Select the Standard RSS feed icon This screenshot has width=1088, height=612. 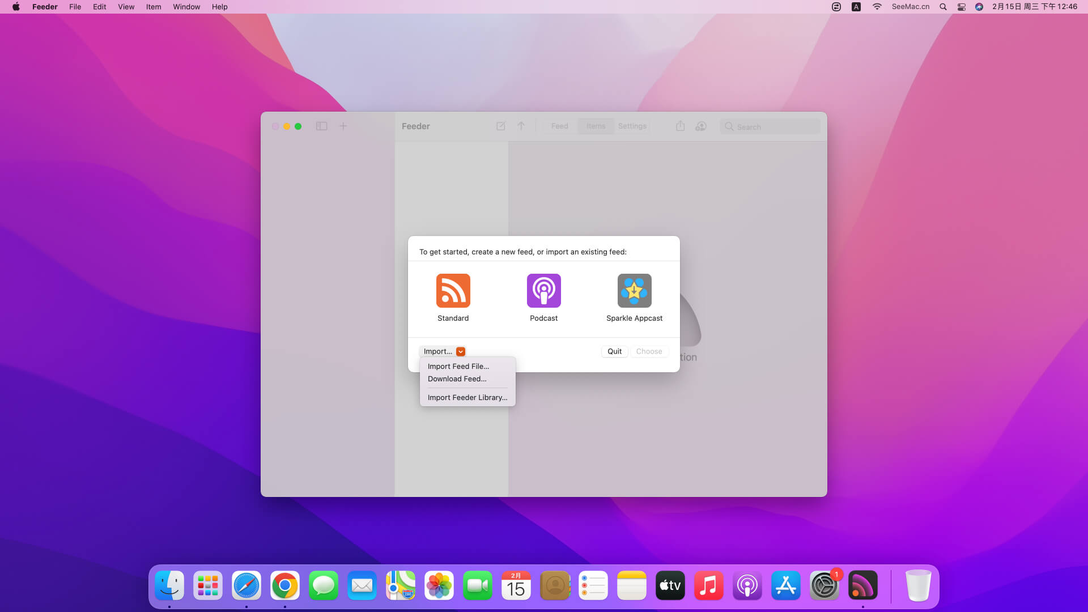(x=453, y=291)
